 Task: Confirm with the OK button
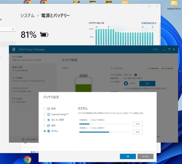(128, 156)
